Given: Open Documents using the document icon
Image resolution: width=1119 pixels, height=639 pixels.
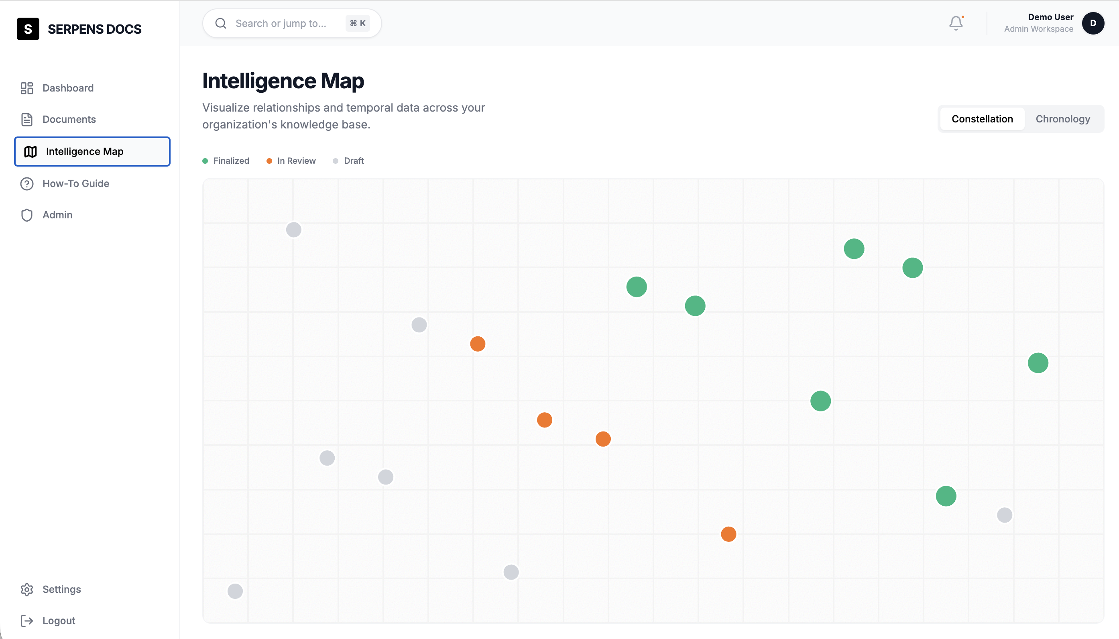Looking at the screenshot, I should click(27, 119).
